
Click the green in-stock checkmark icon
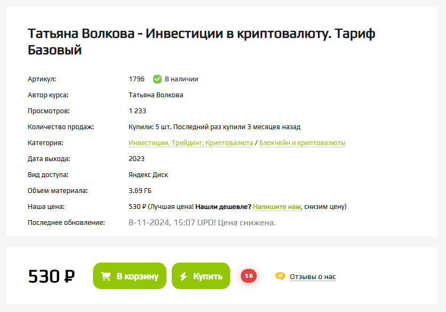(157, 79)
